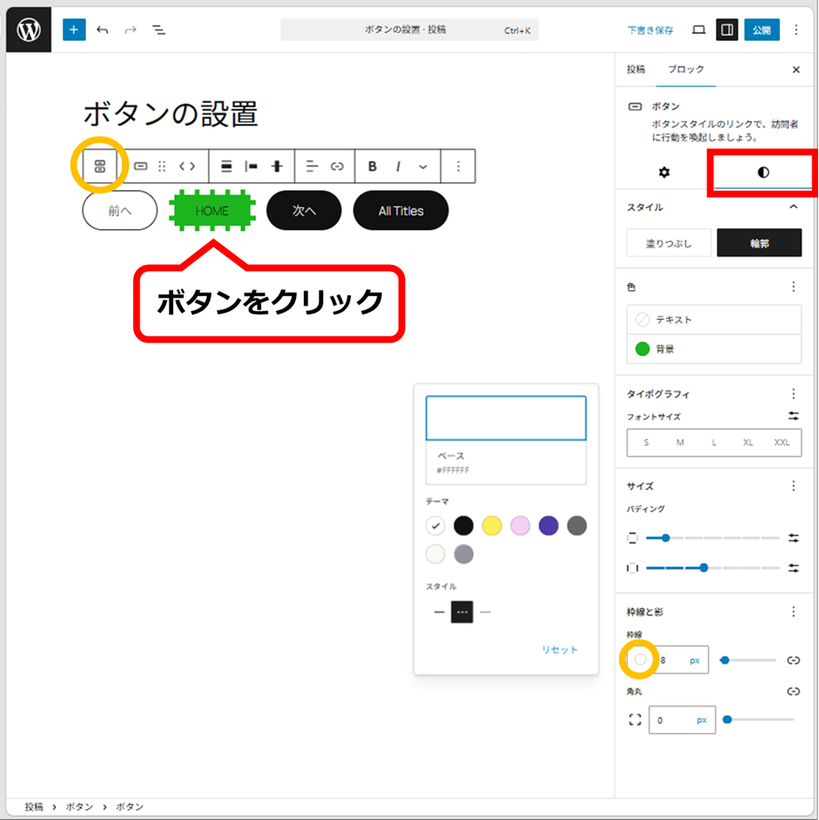Toggle the settings sidebar panel icon
The height and width of the screenshot is (820, 819).
(x=727, y=30)
